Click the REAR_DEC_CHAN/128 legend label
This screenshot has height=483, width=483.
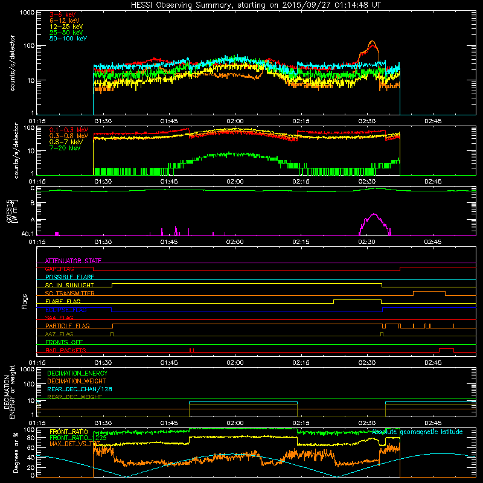(x=80, y=389)
